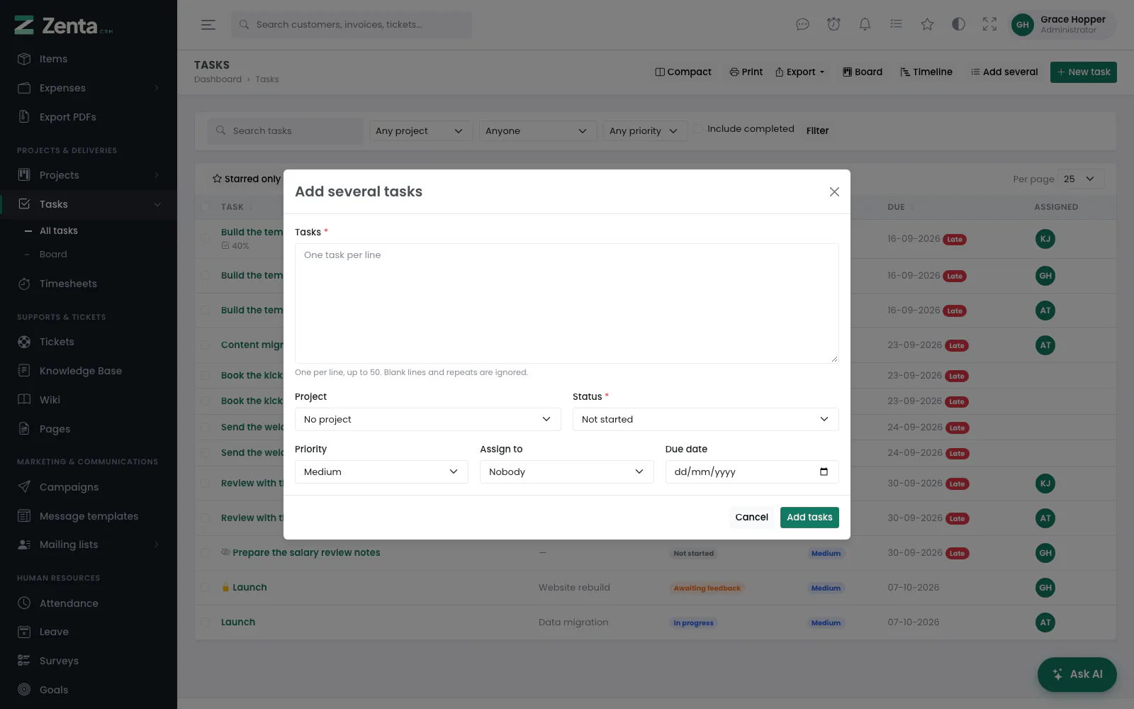Focus the Search tasks field
The image size is (1134, 709).
(286, 131)
